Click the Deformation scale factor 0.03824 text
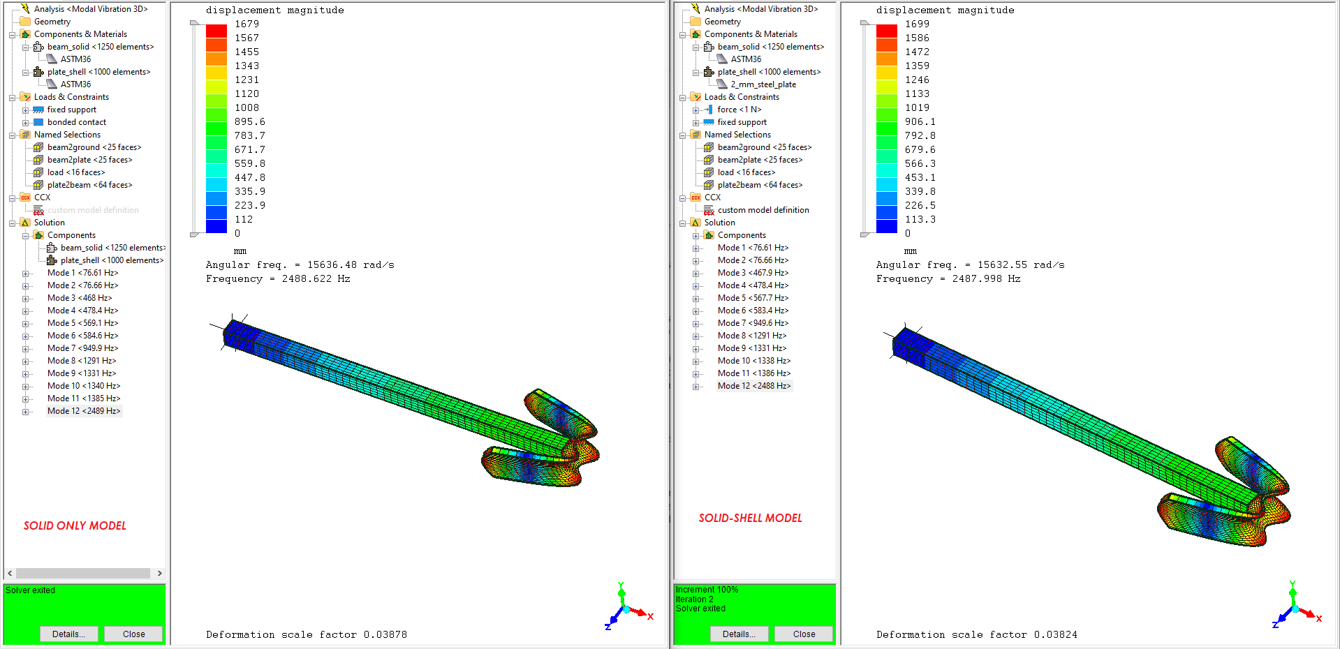This screenshot has height=649, width=1340. tap(977, 634)
